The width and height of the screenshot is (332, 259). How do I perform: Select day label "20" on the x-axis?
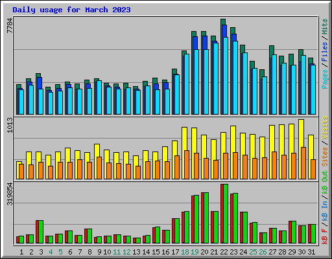click(204, 252)
